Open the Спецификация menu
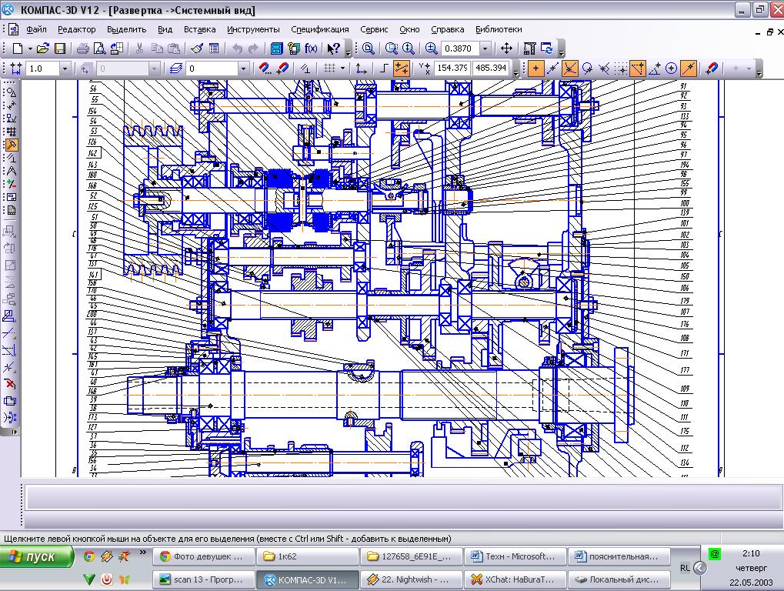Viewport: 784px width, 591px height. 319,29
